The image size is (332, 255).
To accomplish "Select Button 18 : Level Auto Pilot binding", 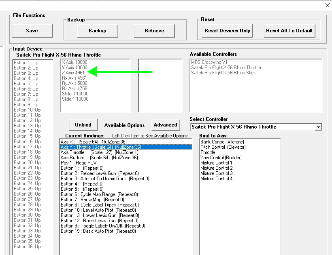I will click(x=126, y=210).
